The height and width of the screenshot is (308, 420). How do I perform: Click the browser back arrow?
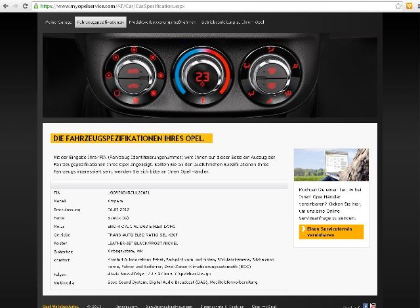[6, 5]
